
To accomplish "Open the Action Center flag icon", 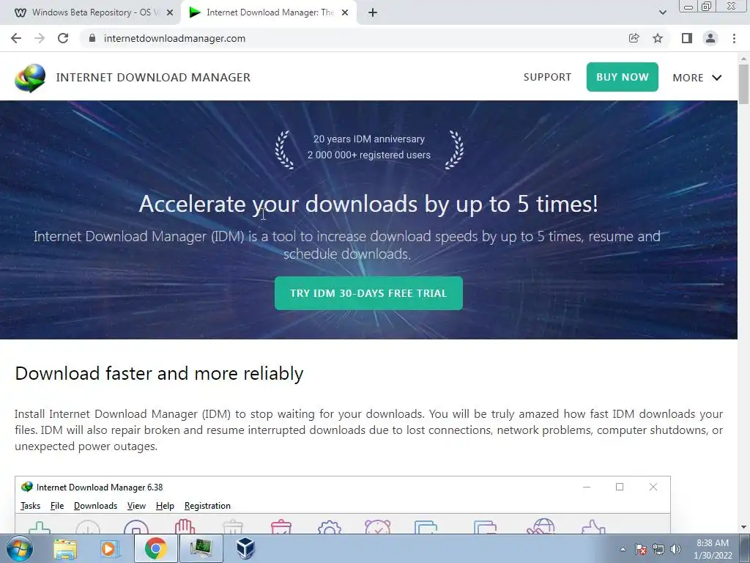I will (641, 549).
